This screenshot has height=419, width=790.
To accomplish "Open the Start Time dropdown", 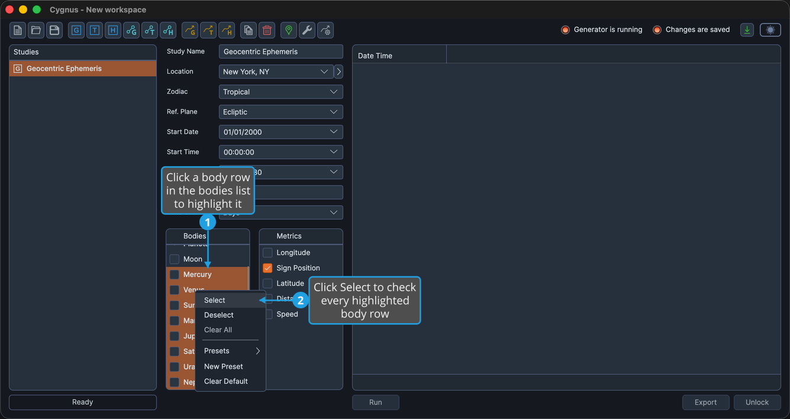I will click(x=281, y=152).
